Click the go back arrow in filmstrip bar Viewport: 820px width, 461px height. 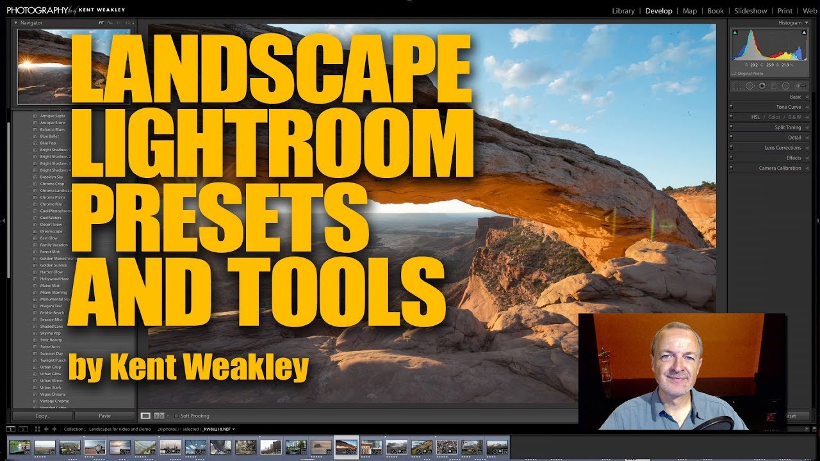tap(46, 429)
